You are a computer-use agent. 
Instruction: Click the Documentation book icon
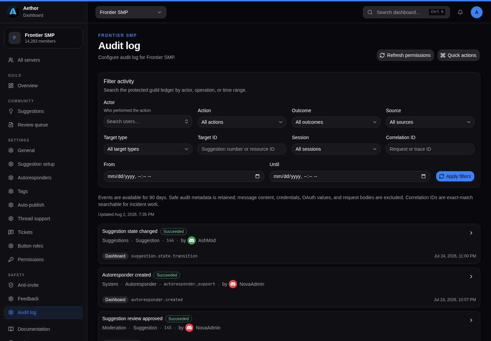(x=11, y=329)
